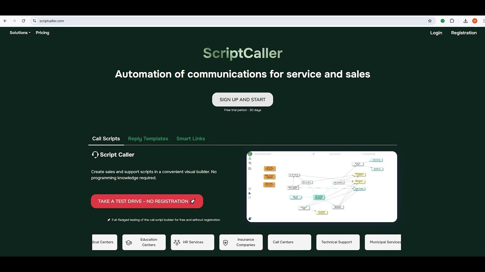The height and width of the screenshot is (272, 485).
Task: Click the sliders settings icon in builder preview
Action: (250, 189)
